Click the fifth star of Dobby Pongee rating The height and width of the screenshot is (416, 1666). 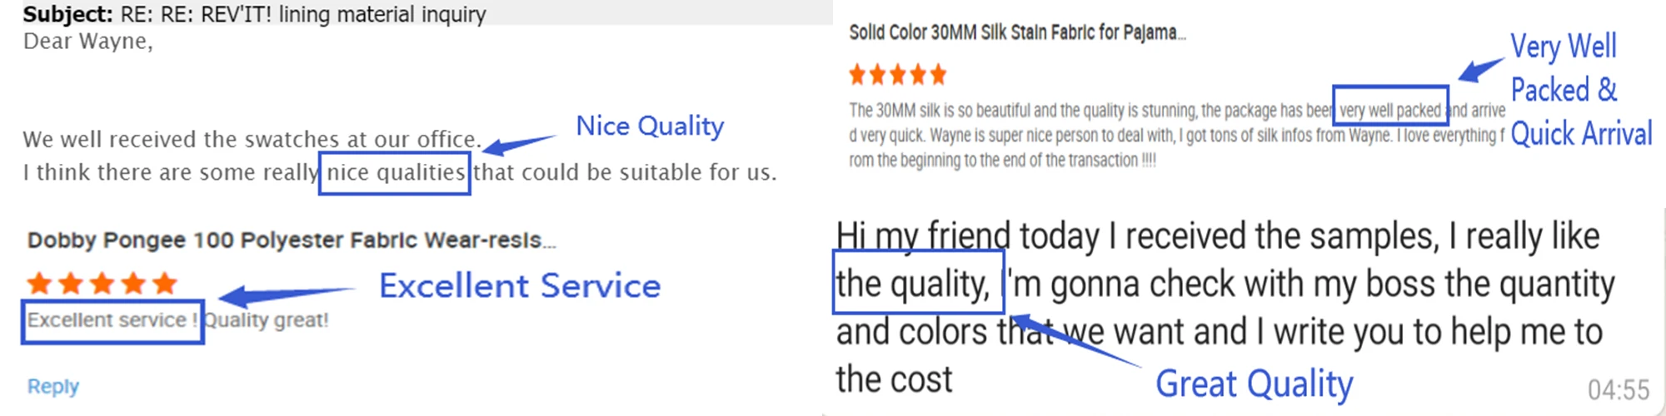pos(165,284)
